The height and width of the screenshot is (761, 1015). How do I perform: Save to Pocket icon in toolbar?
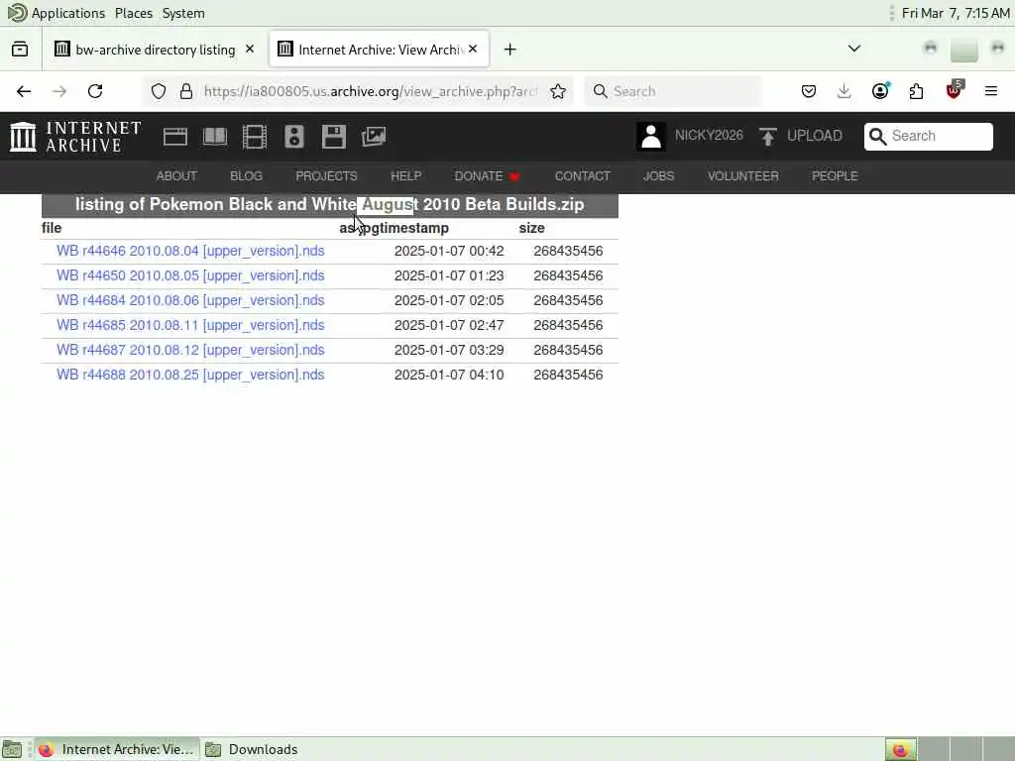pyautogui.click(x=809, y=91)
